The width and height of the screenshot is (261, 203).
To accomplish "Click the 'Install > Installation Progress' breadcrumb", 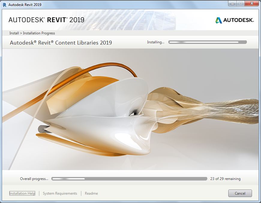I will click(32, 33).
